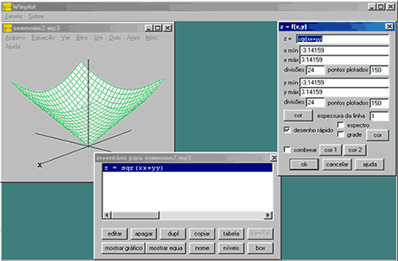Image resolution: width=398 pixels, height=261 pixels.
Task: Select the z = sqr(xx+yy) inventory entry
Action: [x=187, y=168]
